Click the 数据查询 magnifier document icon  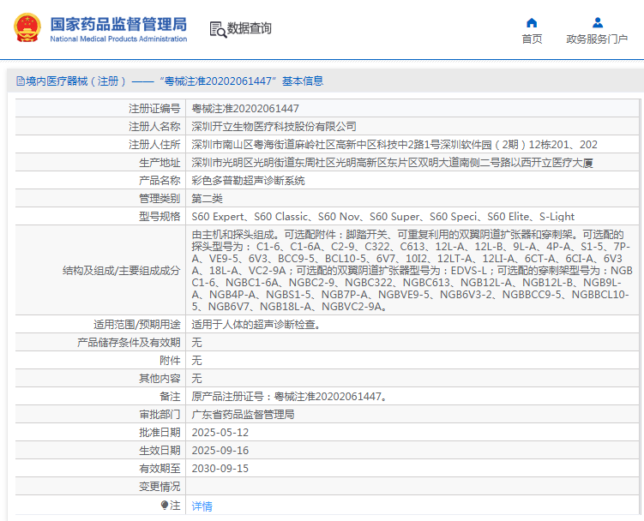coord(217,29)
